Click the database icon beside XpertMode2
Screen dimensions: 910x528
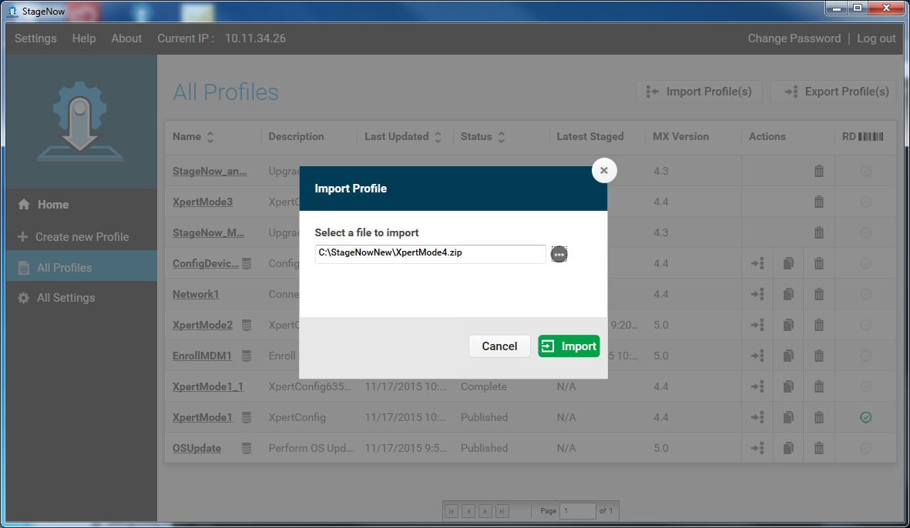pyautogui.click(x=247, y=325)
